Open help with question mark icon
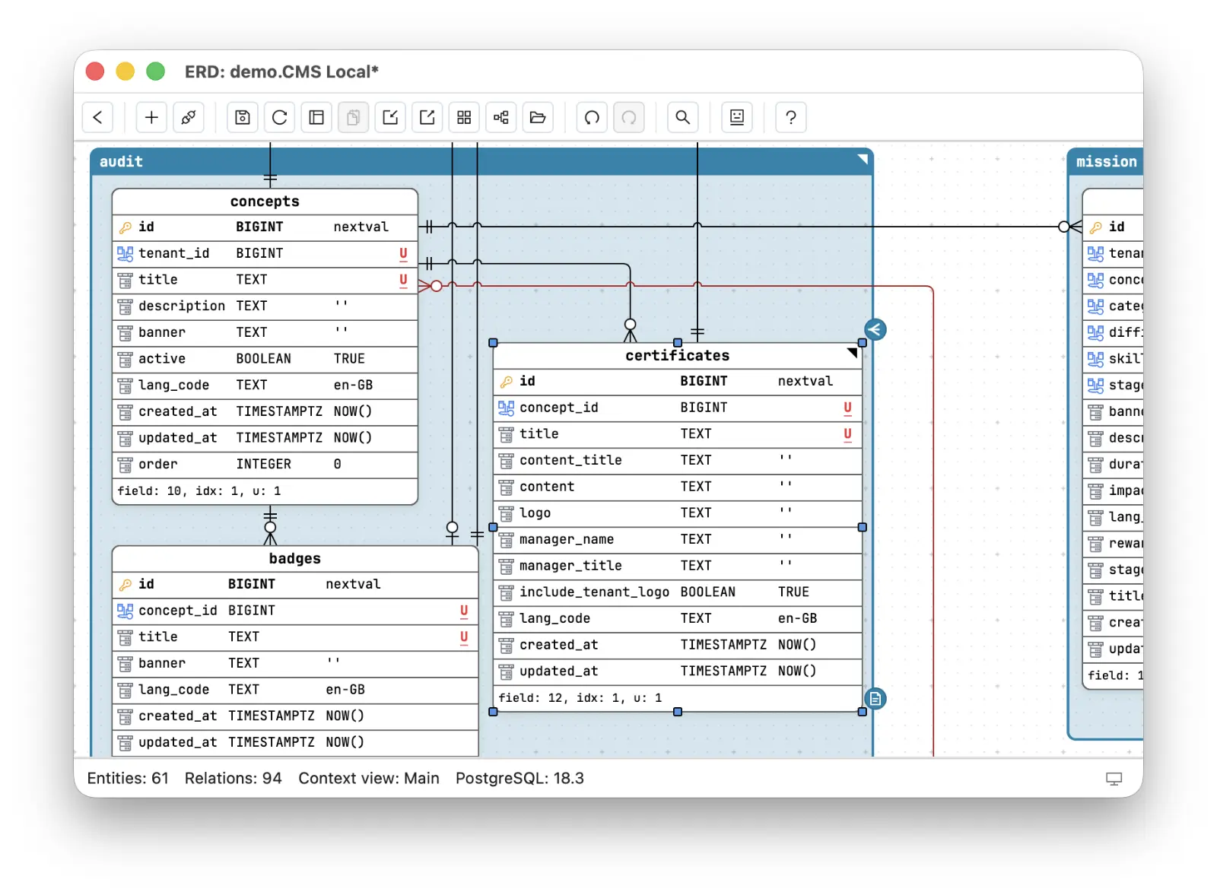Image resolution: width=1217 pixels, height=895 pixels. 791,117
